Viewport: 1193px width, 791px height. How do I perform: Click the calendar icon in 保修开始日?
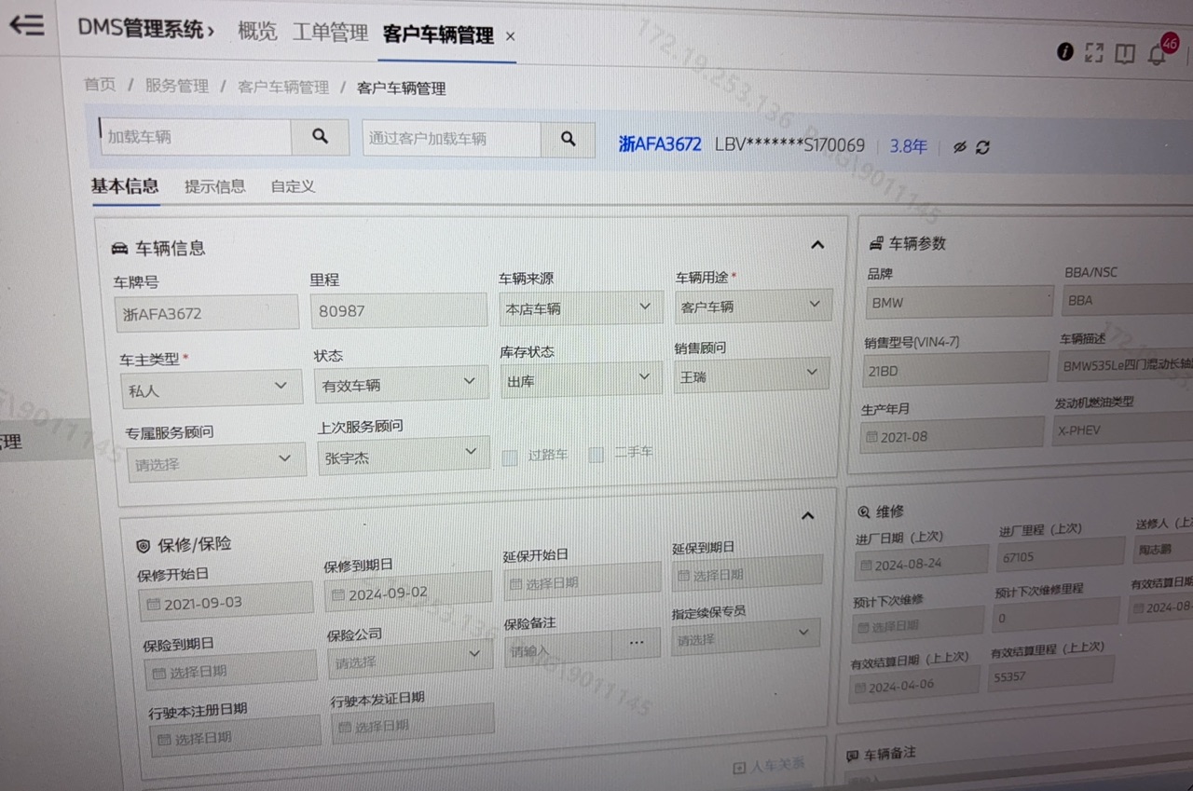click(x=154, y=604)
